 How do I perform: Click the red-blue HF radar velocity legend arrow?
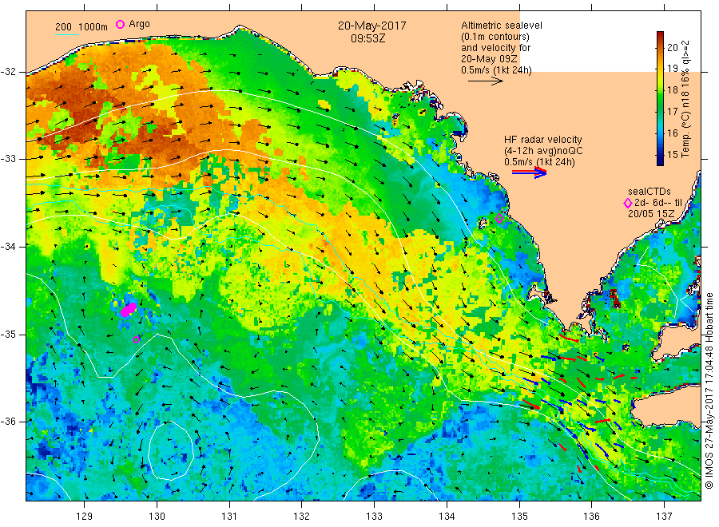(529, 172)
